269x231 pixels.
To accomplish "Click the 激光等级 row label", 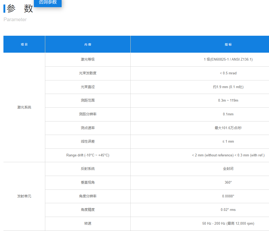I will click(88, 59).
